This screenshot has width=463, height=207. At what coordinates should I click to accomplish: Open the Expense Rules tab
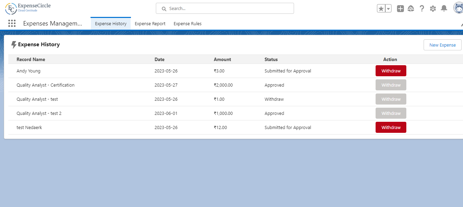coord(187,24)
